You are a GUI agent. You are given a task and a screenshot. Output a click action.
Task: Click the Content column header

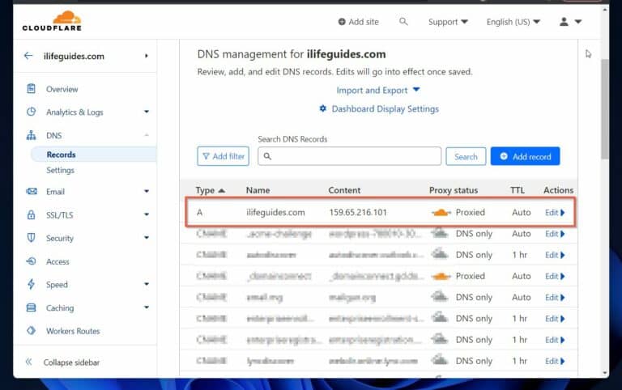point(344,190)
